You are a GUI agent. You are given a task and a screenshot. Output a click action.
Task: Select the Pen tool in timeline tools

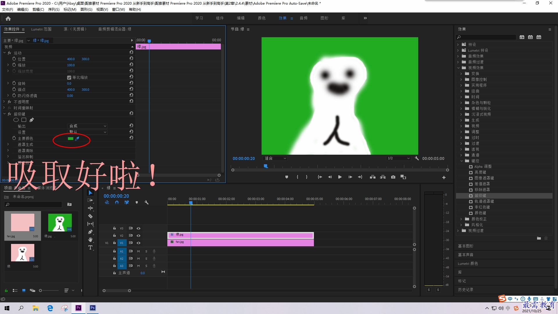coord(90,232)
